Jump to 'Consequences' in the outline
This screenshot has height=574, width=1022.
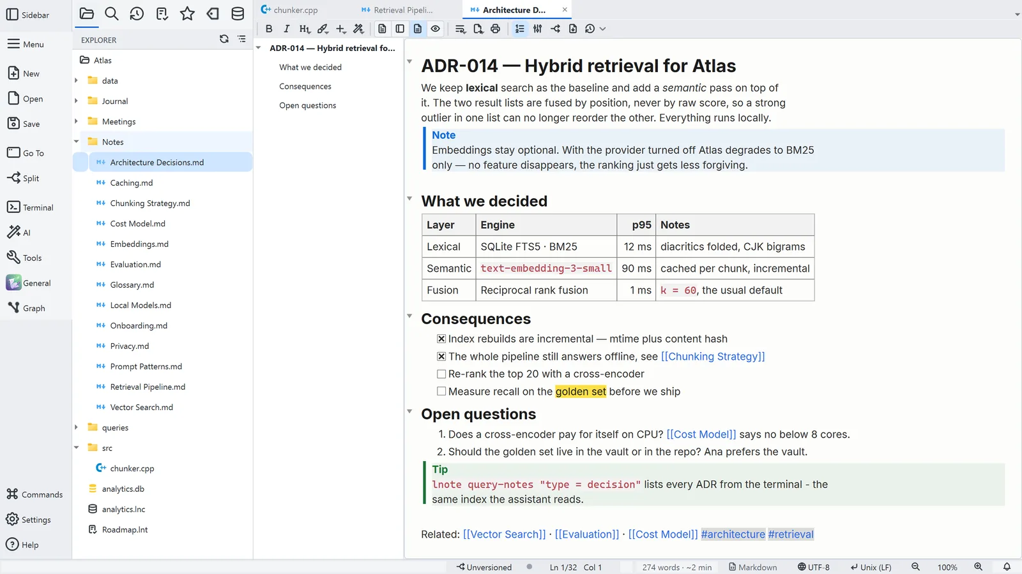point(305,86)
